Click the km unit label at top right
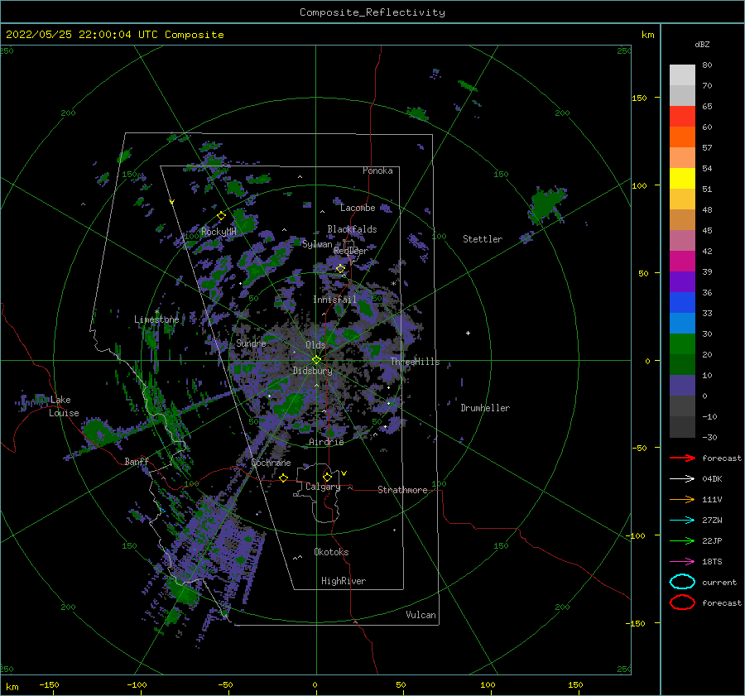 pyautogui.click(x=647, y=34)
